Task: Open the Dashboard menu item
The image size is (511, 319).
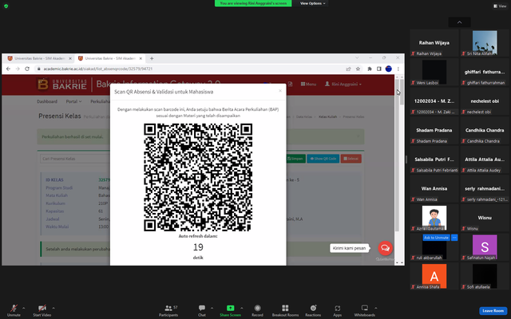Action: pos(47,101)
